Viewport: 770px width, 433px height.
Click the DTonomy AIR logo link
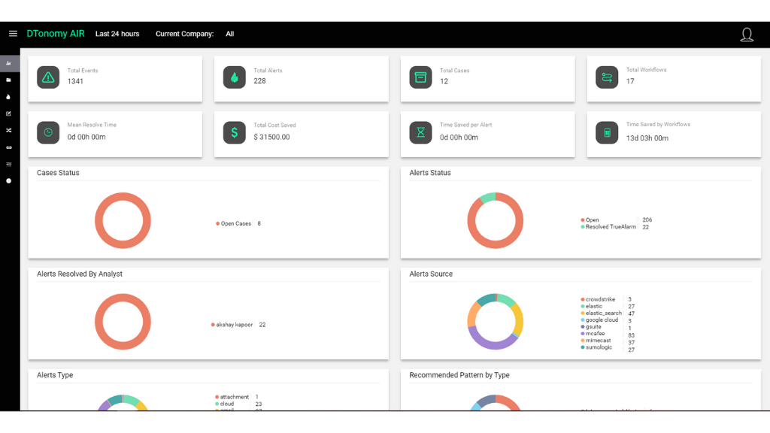pyautogui.click(x=56, y=34)
